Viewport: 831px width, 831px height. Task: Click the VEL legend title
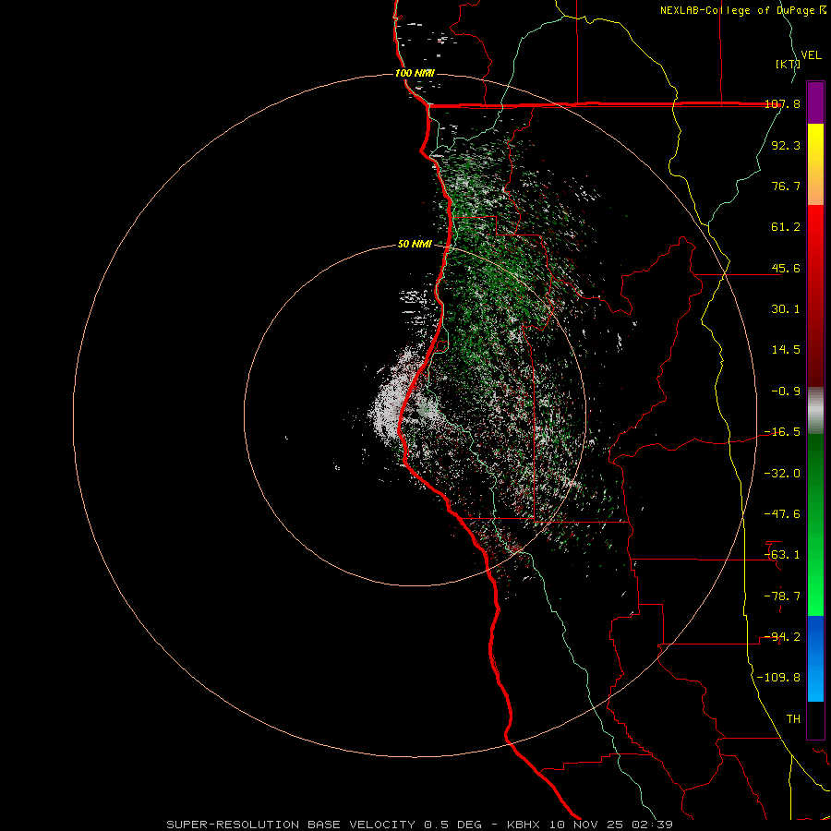(x=811, y=55)
